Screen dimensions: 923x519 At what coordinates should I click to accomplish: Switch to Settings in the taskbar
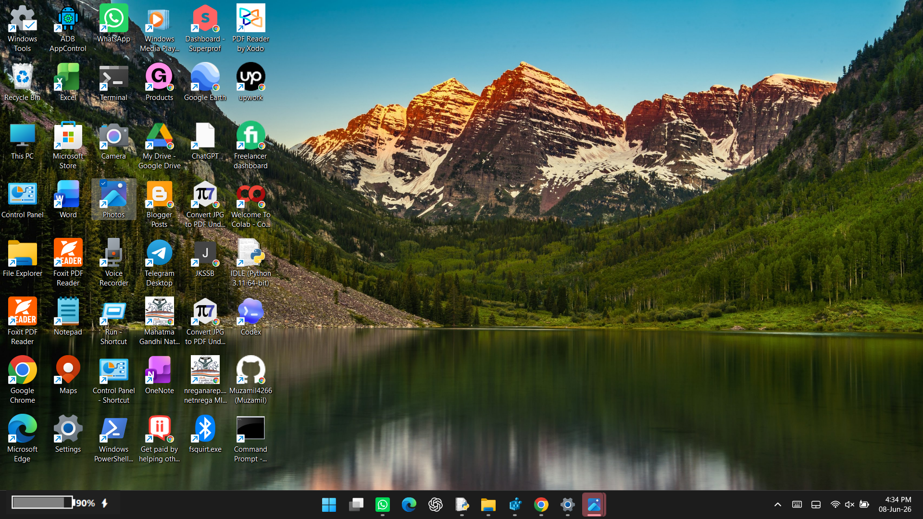click(568, 505)
